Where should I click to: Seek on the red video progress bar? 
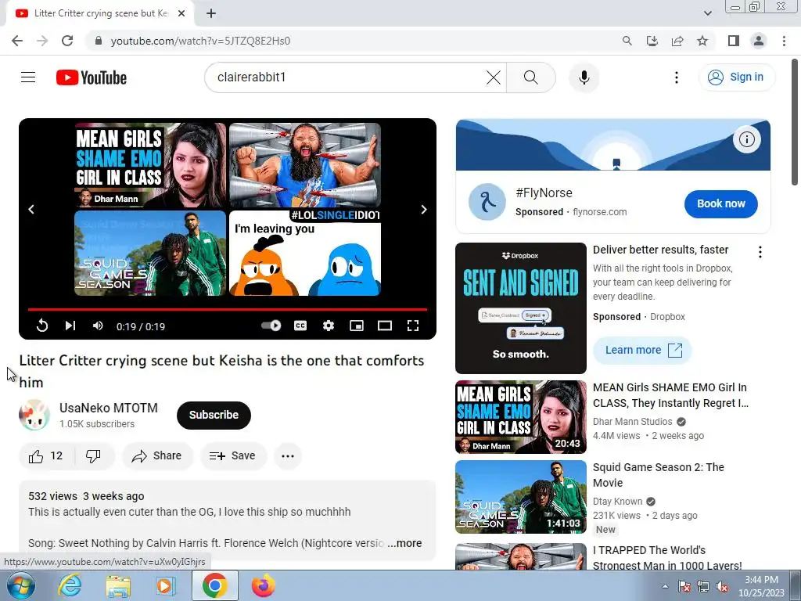tap(228, 309)
